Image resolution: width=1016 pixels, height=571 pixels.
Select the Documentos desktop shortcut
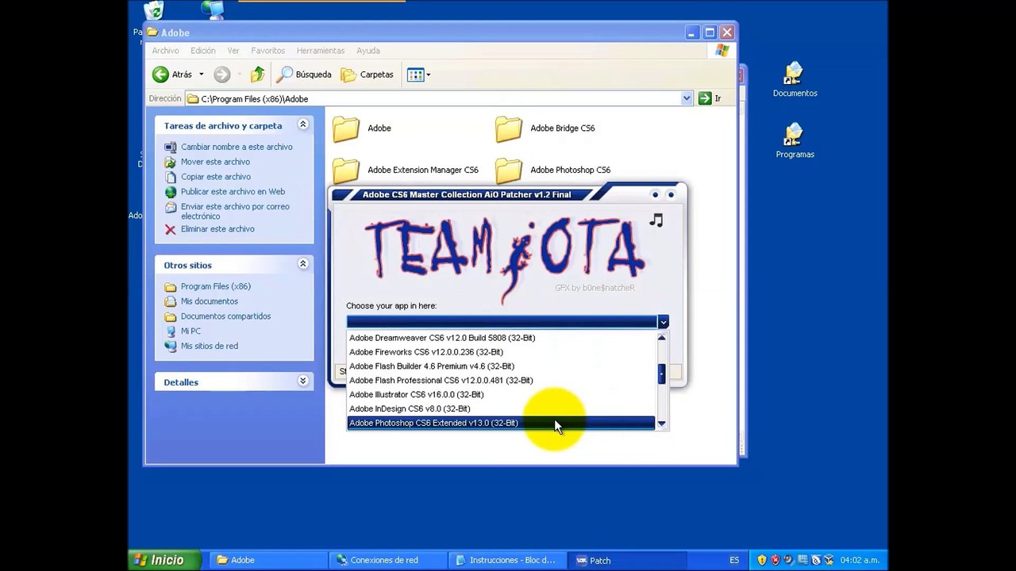point(795,80)
